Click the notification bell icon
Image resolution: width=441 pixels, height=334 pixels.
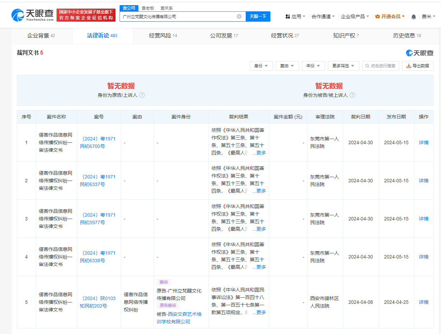[x=414, y=16]
